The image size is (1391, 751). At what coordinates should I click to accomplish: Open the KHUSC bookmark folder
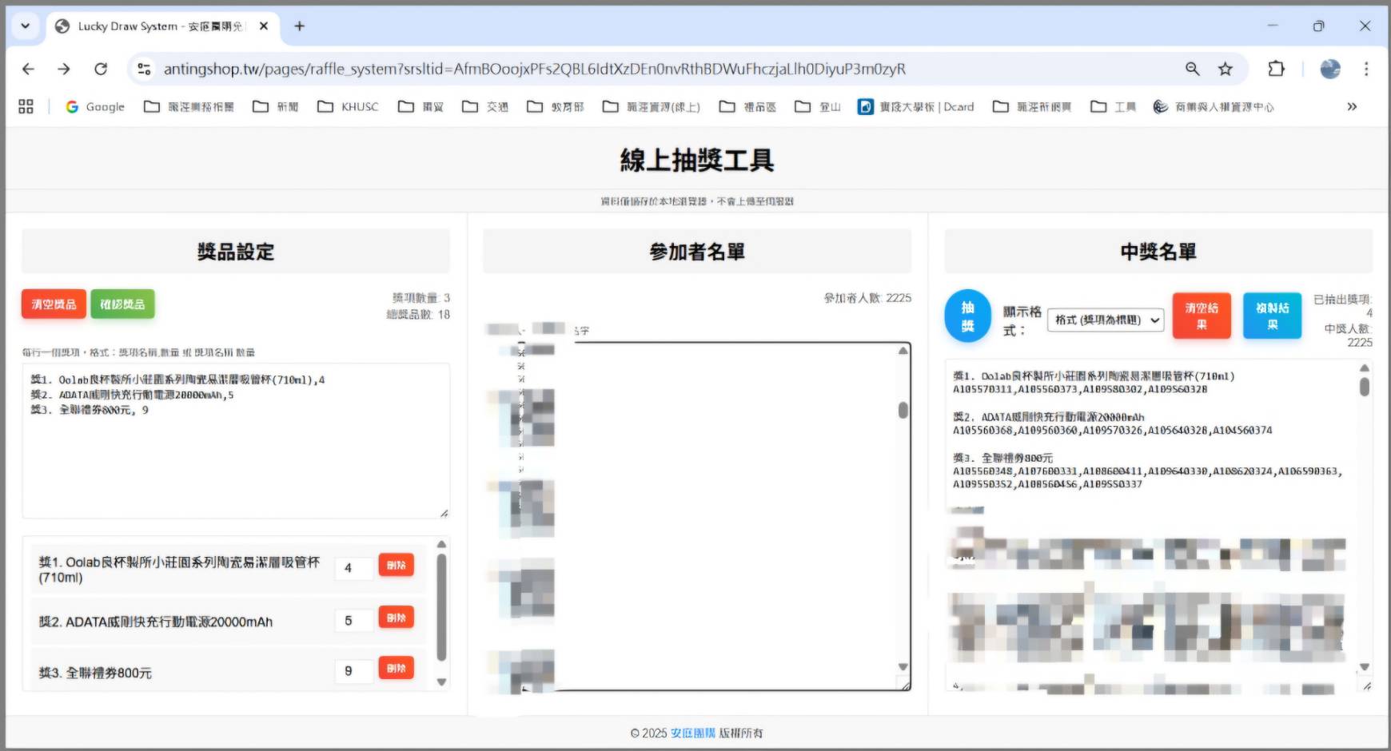[x=348, y=107]
